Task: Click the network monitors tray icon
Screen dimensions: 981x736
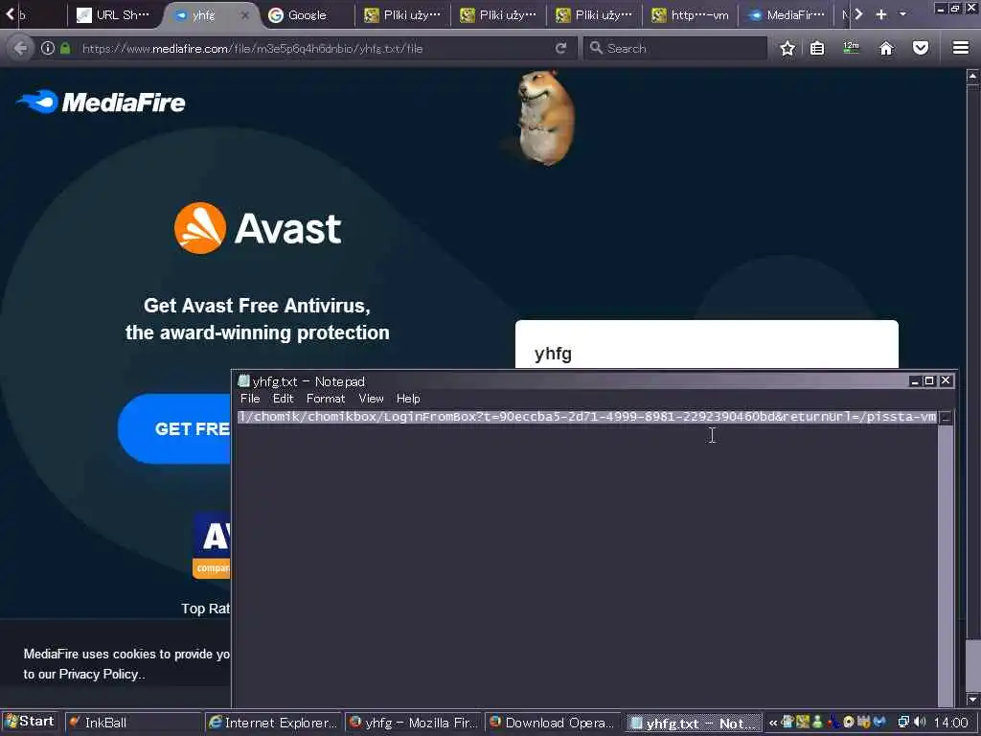Action: [x=903, y=723]
